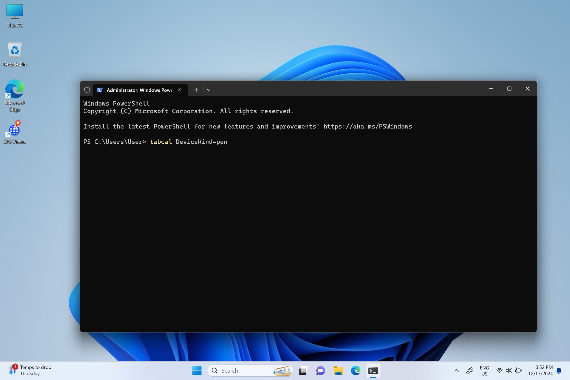Click the Windows Terminal new tab button

196,89
